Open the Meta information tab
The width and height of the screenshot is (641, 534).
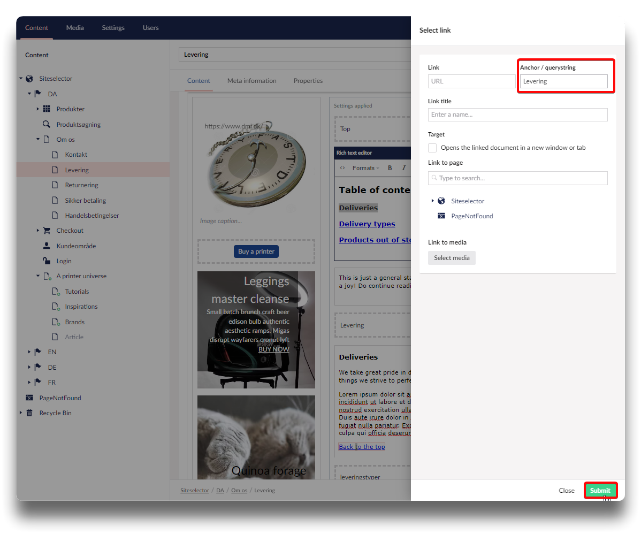pos(251,81)
